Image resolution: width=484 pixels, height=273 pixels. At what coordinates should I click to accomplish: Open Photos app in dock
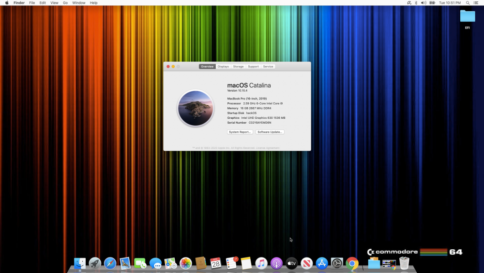click(x=185, y=263)
